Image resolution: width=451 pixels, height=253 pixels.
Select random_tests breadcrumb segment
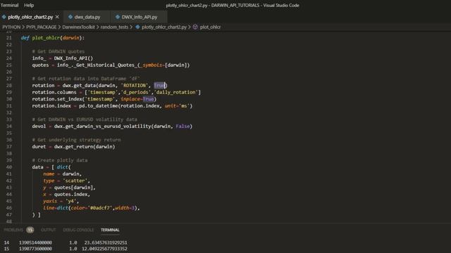(114, 27)
